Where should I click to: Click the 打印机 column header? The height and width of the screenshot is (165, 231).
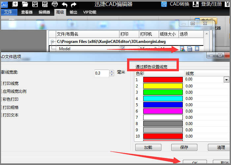coord(149,34)
